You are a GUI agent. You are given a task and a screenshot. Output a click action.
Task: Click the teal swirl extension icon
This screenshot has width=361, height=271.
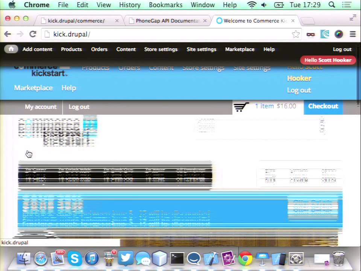click(325, 34)
